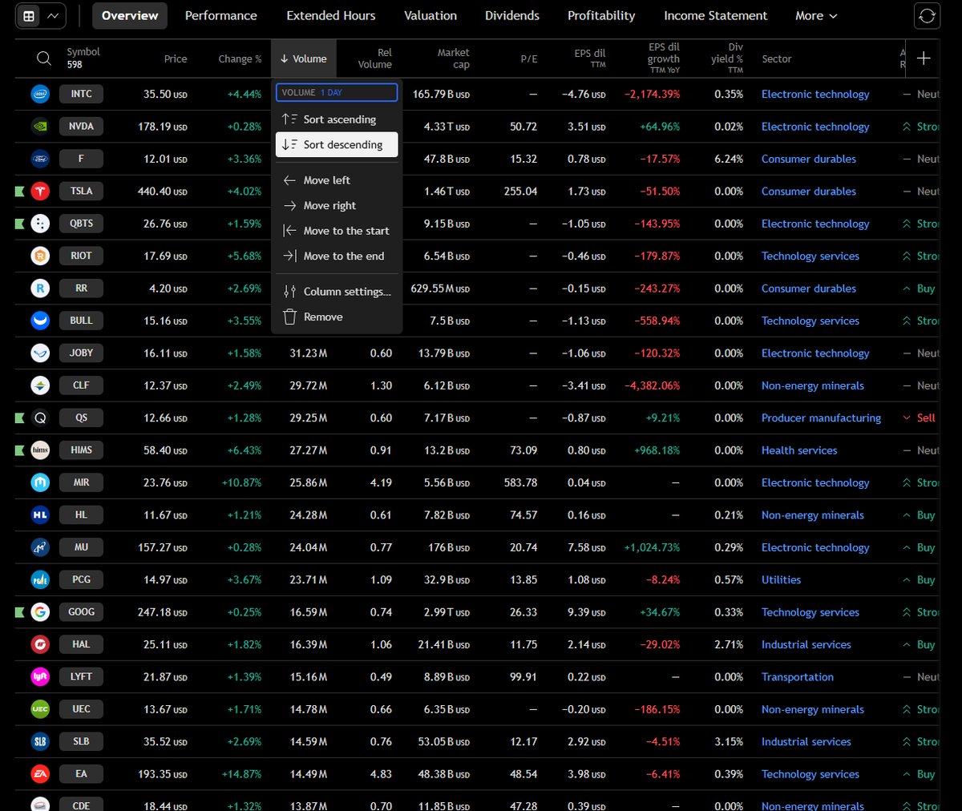The height and width of the screenshot is (811, 962).
Task: Open the Income Statement tab
Action: click(716, 16)
